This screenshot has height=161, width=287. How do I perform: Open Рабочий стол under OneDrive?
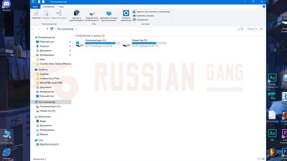(47, 96)
